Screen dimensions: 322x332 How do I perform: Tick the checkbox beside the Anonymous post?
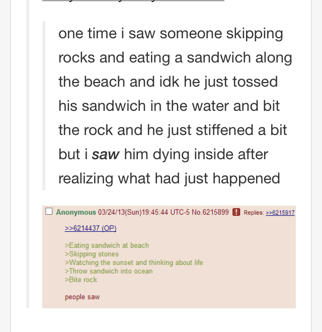coord(49,211)
